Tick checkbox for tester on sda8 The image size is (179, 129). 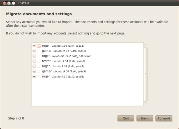point(39,61)
